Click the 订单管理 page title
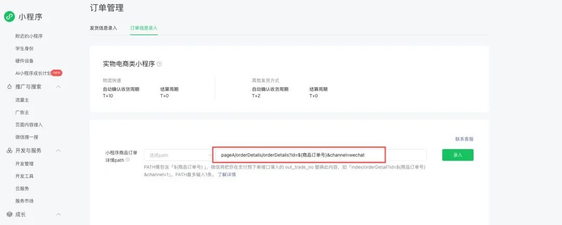 [x=107, y=7]
